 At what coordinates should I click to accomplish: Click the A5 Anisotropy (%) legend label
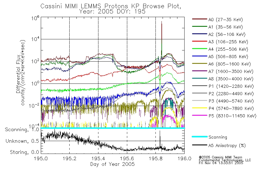(x=227, y=146)
